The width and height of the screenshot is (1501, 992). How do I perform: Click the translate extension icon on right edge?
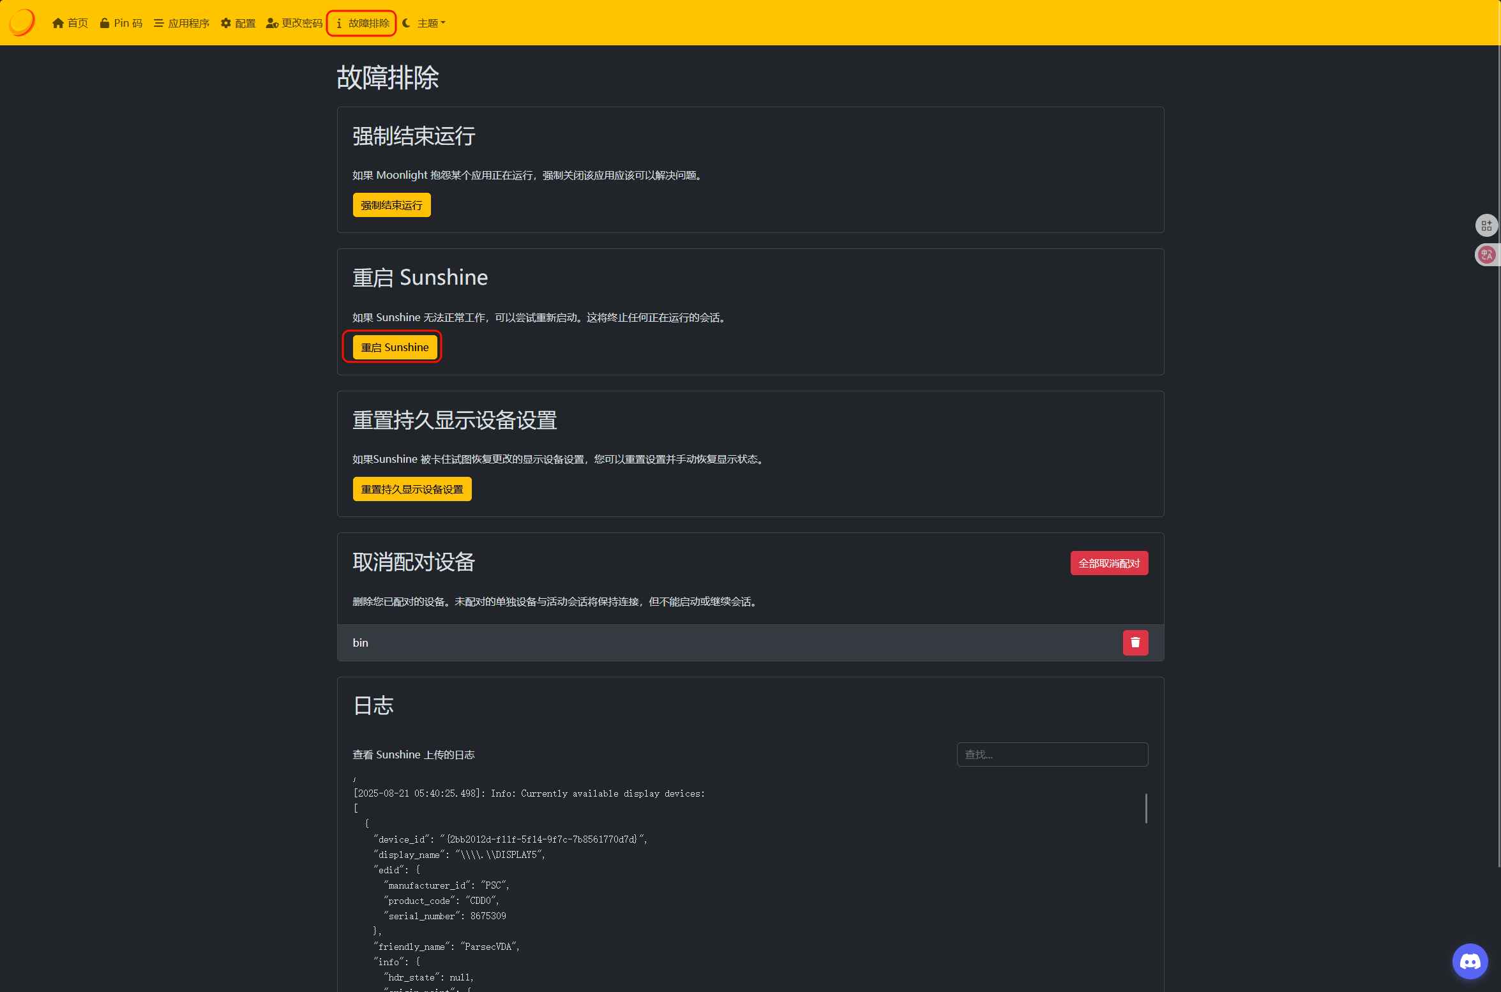pos(1487,255)
